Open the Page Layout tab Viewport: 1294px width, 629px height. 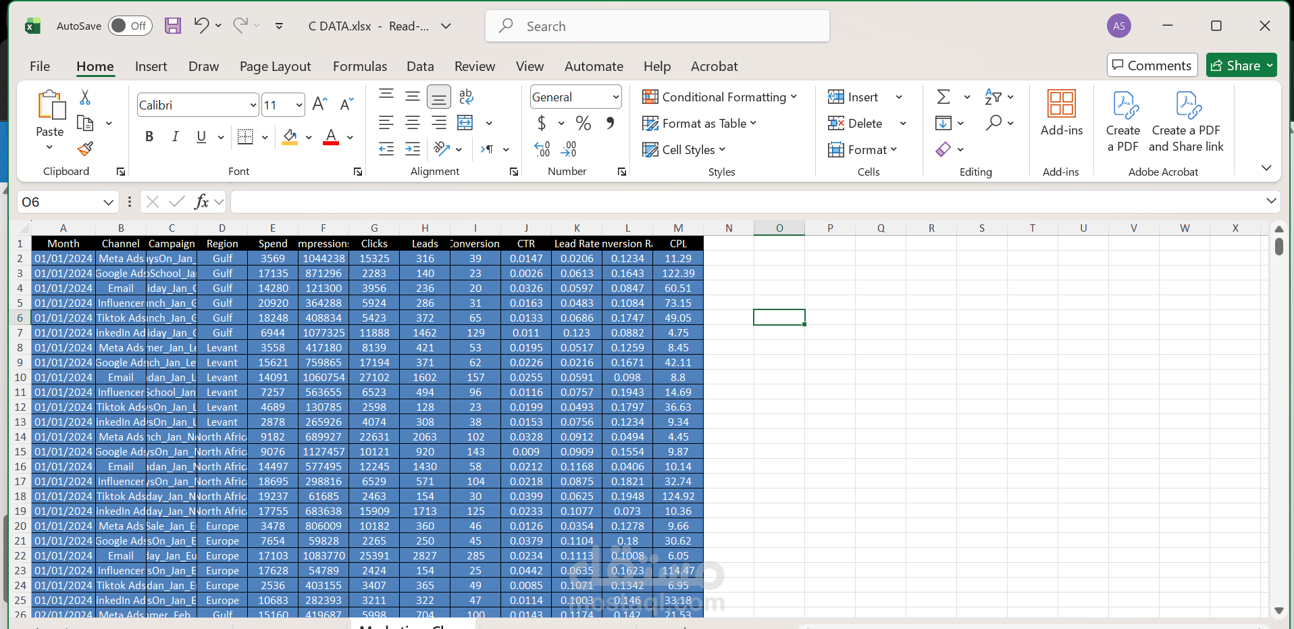tap(275, 66)
